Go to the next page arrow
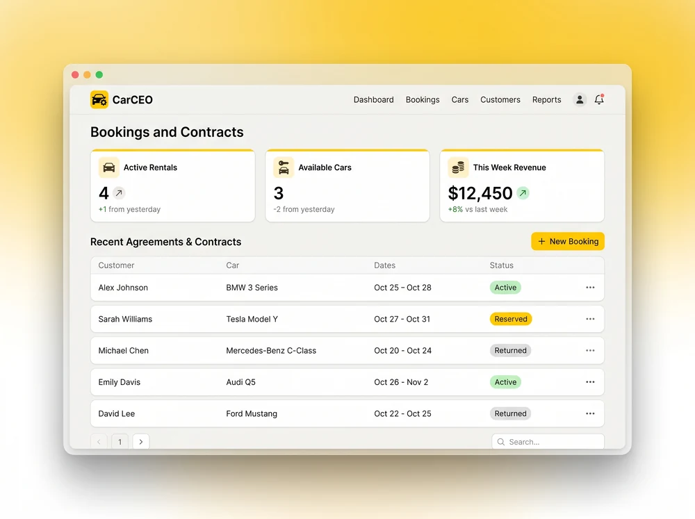The width and height of the screenshot is (695, 519). pos(141,442)
